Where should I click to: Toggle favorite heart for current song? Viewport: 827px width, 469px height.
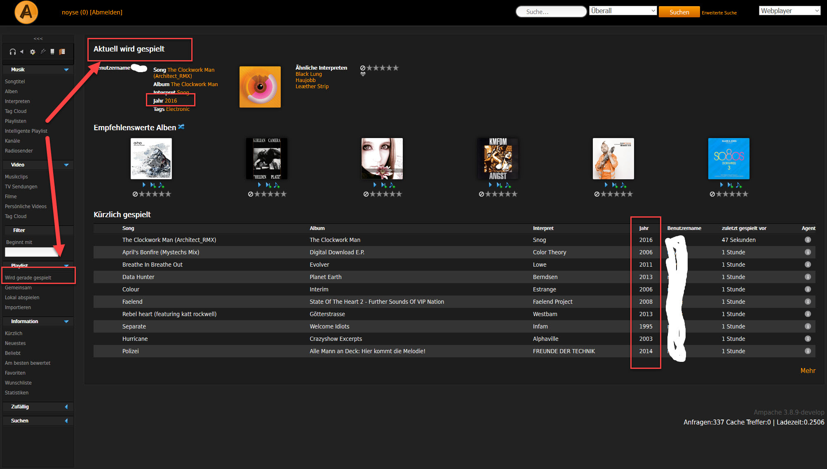click(363, 74)
